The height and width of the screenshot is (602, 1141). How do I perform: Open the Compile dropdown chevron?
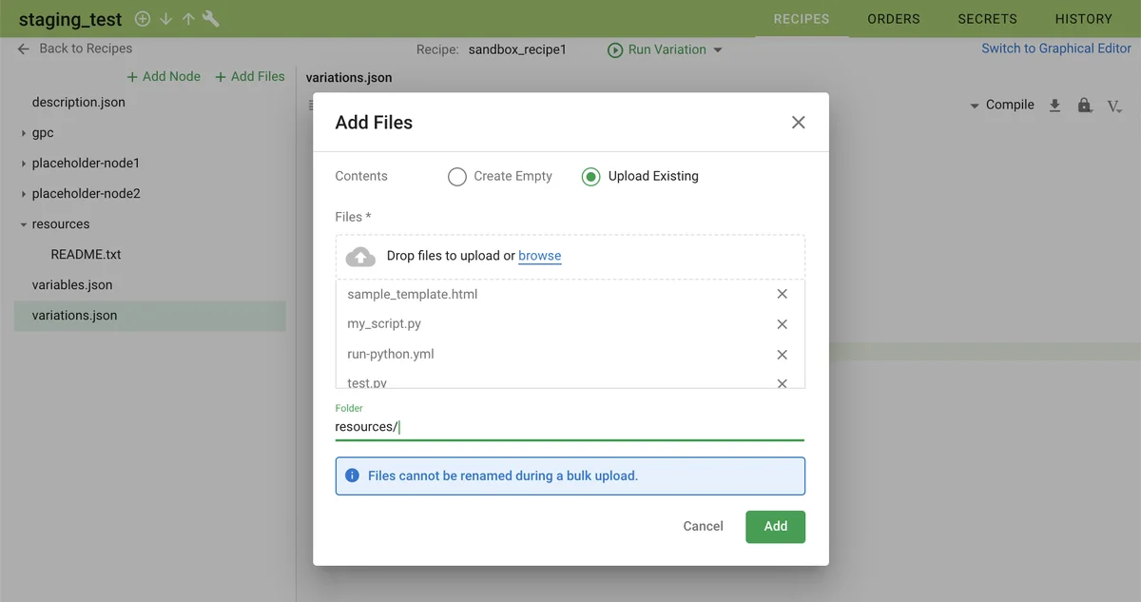tap(973, 105)
